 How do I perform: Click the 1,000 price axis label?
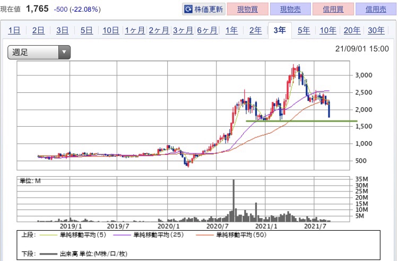click(x=364, y=144)
